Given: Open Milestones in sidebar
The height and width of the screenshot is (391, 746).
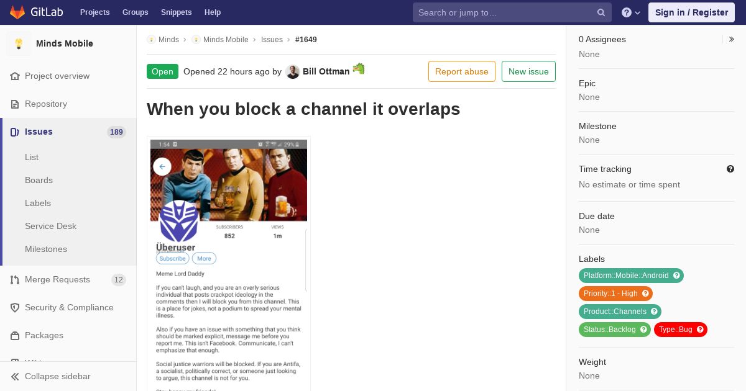Looking at the screenshot, I should click(46, 249).
